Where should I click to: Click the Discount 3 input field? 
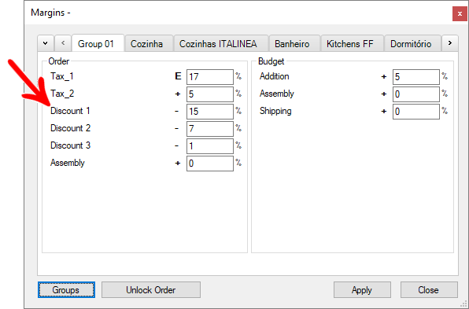tap(210, 146)
